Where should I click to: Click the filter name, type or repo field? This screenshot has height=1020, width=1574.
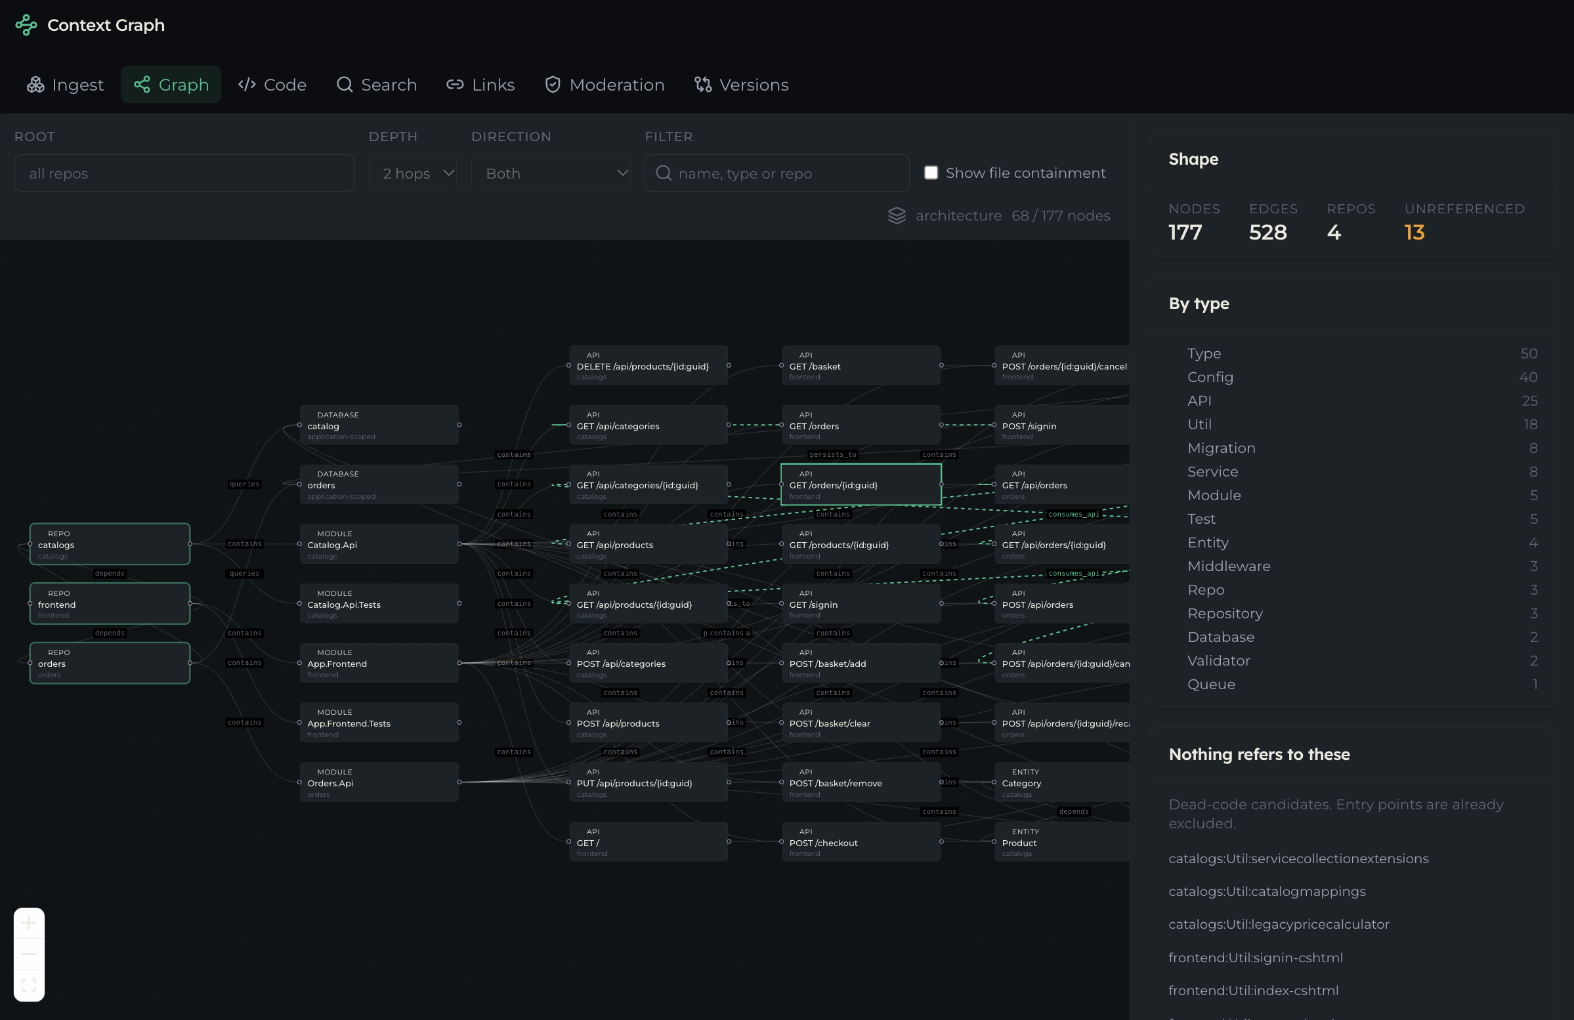pyautogui.click(x=776, y=173)
